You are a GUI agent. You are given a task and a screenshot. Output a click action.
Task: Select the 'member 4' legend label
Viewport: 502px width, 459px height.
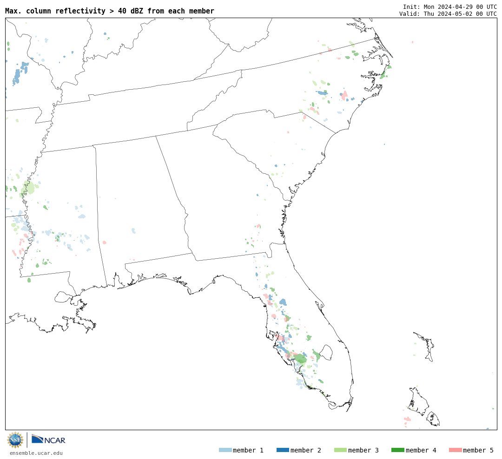click(421, 450)
